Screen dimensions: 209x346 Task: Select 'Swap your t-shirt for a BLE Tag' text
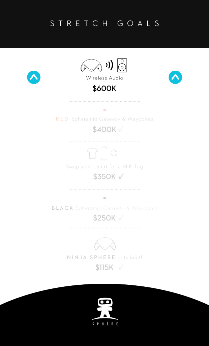[104, 167]
